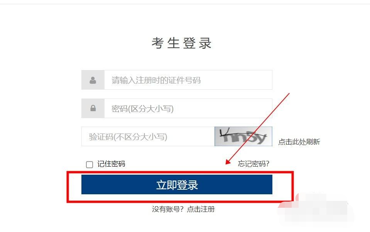Click the padlock icon beside password field

[x=93, y=108]
